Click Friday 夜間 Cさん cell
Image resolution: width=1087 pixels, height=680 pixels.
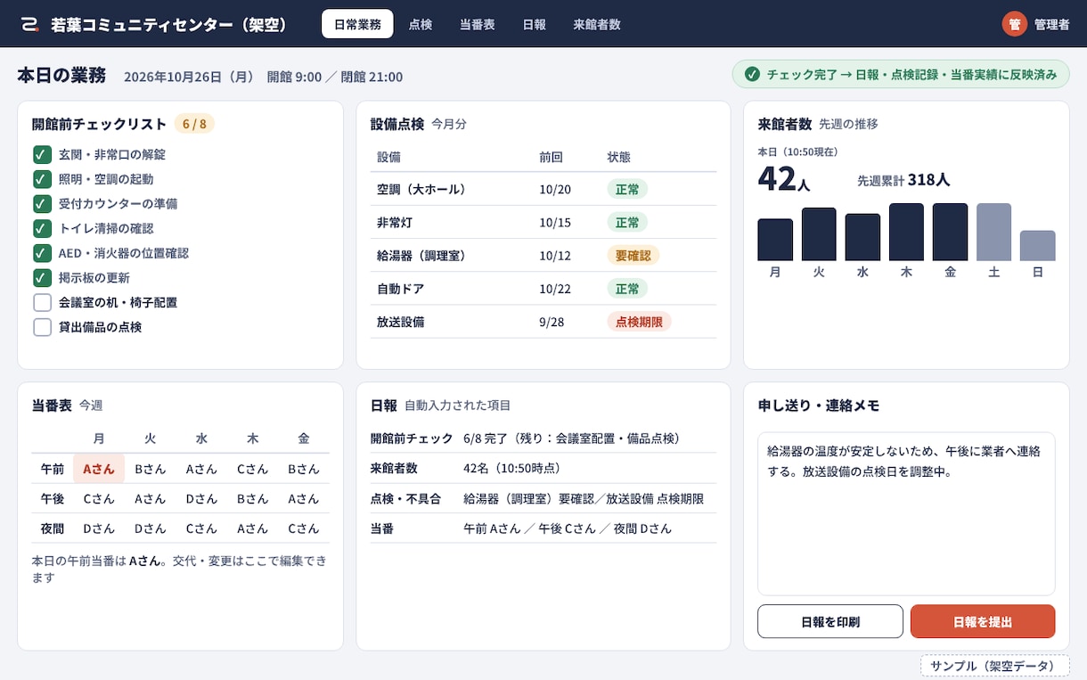pyautogui.click(x=304, y=528)
